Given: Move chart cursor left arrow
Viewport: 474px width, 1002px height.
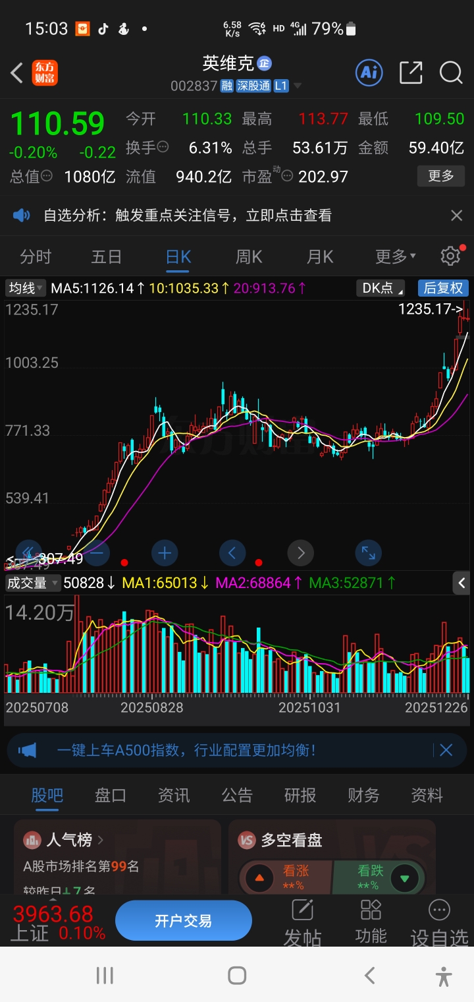Looking at the screenshot, I should 232,552.
